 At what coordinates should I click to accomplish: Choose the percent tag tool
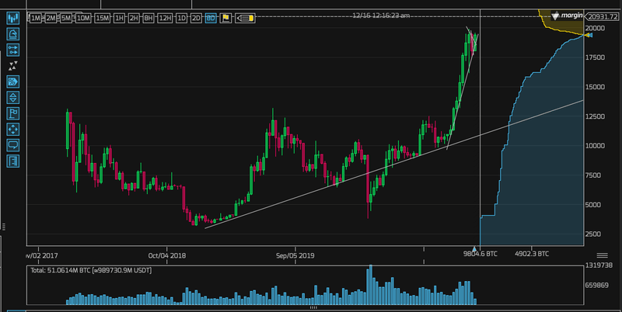[x=12, y=82]
